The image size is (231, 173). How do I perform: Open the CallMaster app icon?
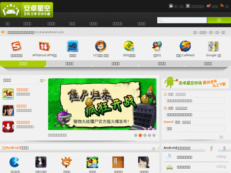[x=185, y=46]
